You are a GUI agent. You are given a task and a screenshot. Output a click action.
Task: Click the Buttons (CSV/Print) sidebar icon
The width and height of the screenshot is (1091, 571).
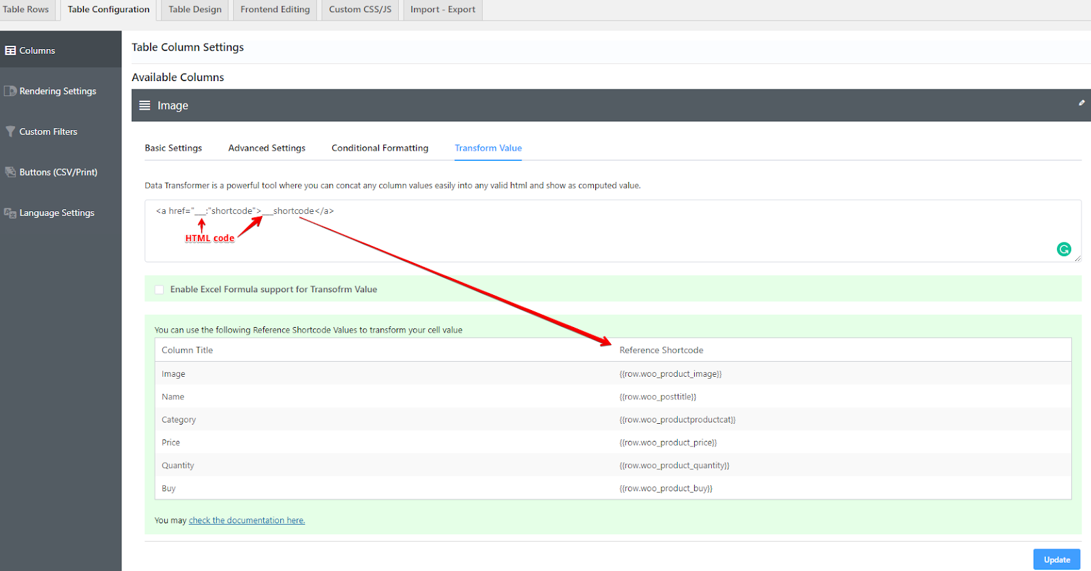[10, 172]
